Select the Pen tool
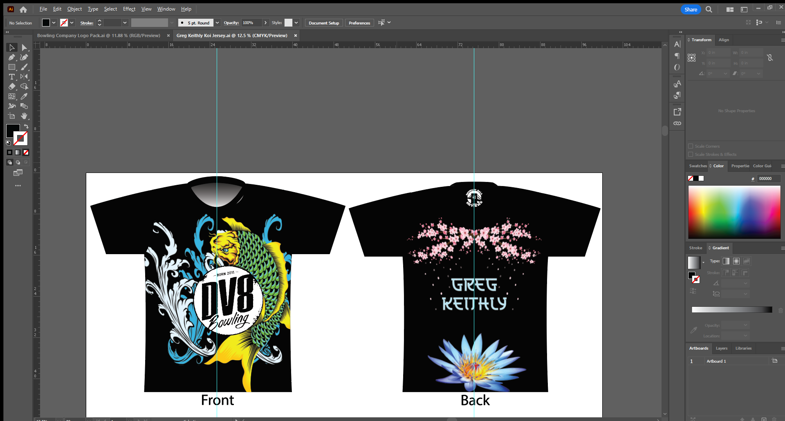Screen dimensions: 785x421 (12, 58)
